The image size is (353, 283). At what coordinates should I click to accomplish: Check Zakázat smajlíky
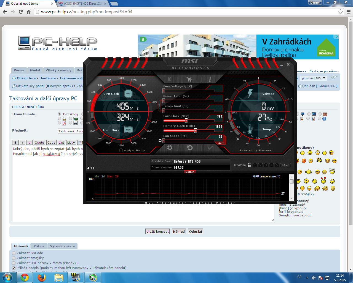(x=14, y=258)
